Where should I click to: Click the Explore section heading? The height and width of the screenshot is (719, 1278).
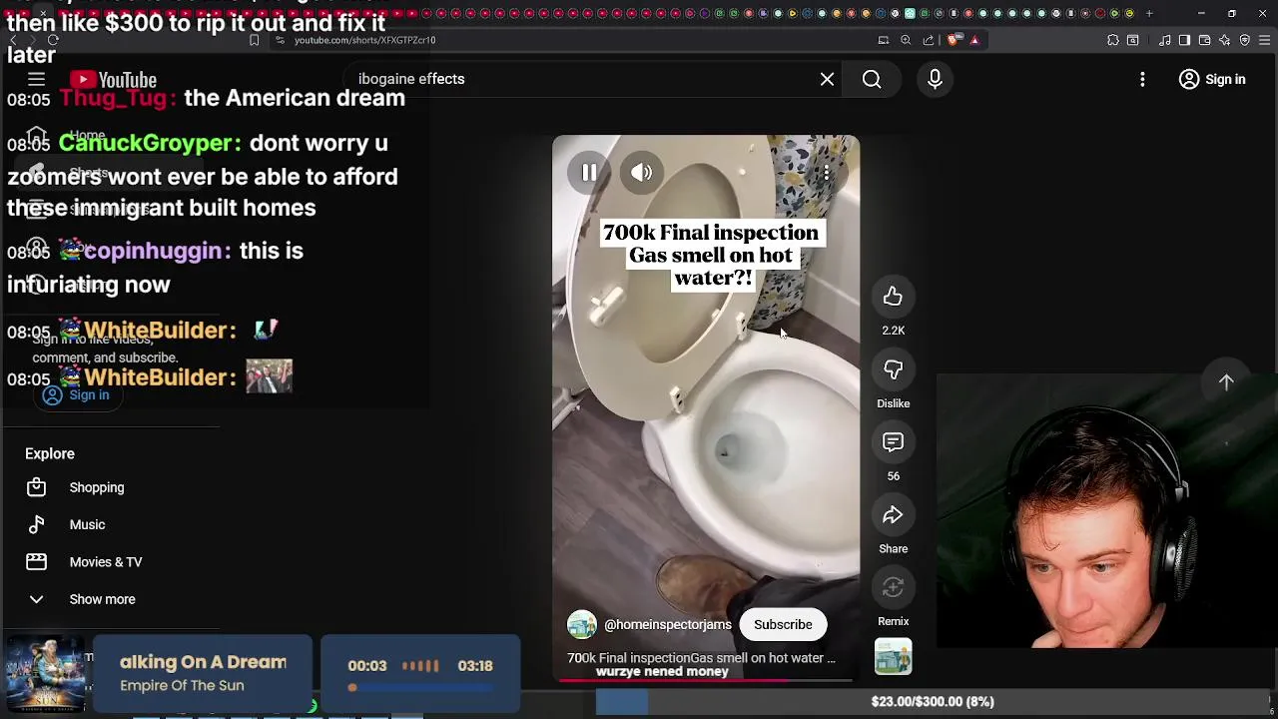tap(50, 453)
